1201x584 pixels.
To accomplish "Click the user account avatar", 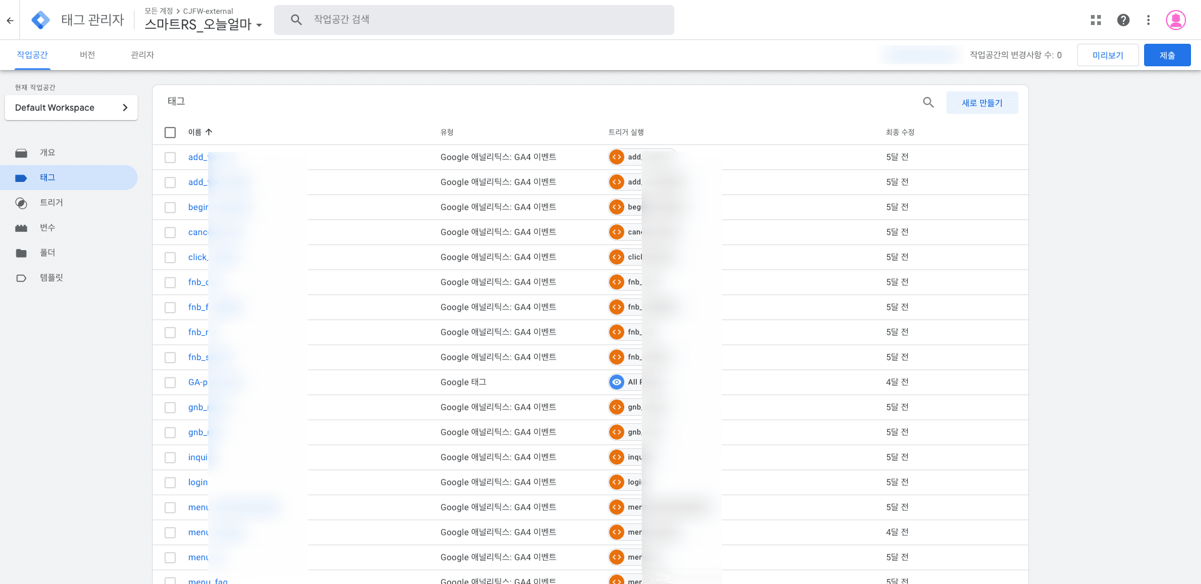I will pyautogui.click(x=1175, y=20).
